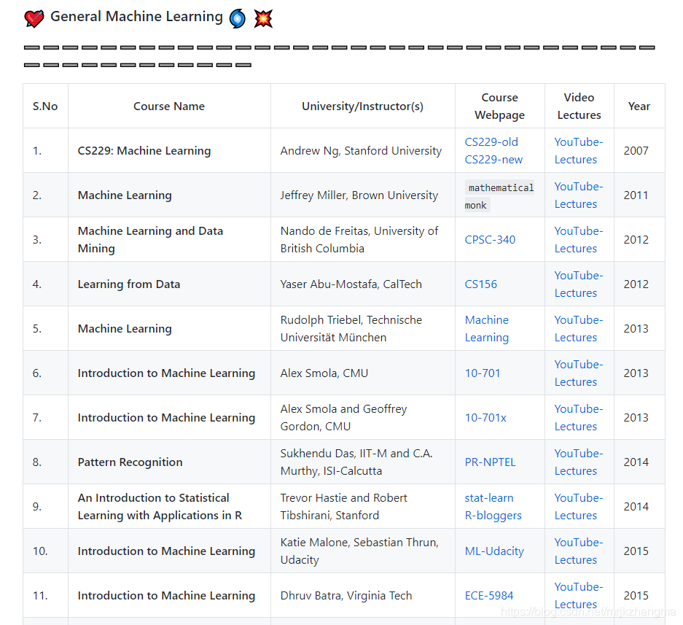Screen dimensions: 683x625
Task: Open YouTube-Lectures for the Dhruv Batra course
Action: pos(579,595)
